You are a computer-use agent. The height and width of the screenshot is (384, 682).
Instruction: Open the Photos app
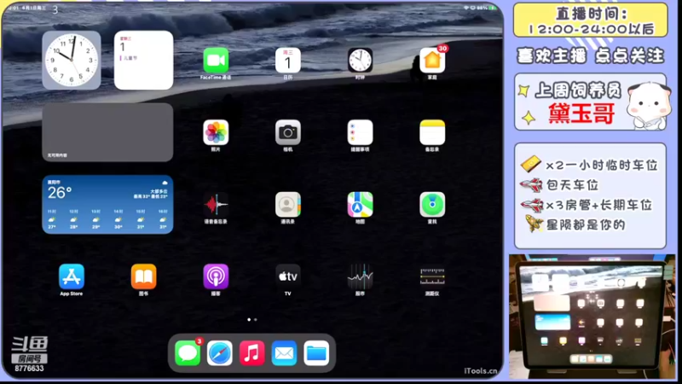coord(216,132)
